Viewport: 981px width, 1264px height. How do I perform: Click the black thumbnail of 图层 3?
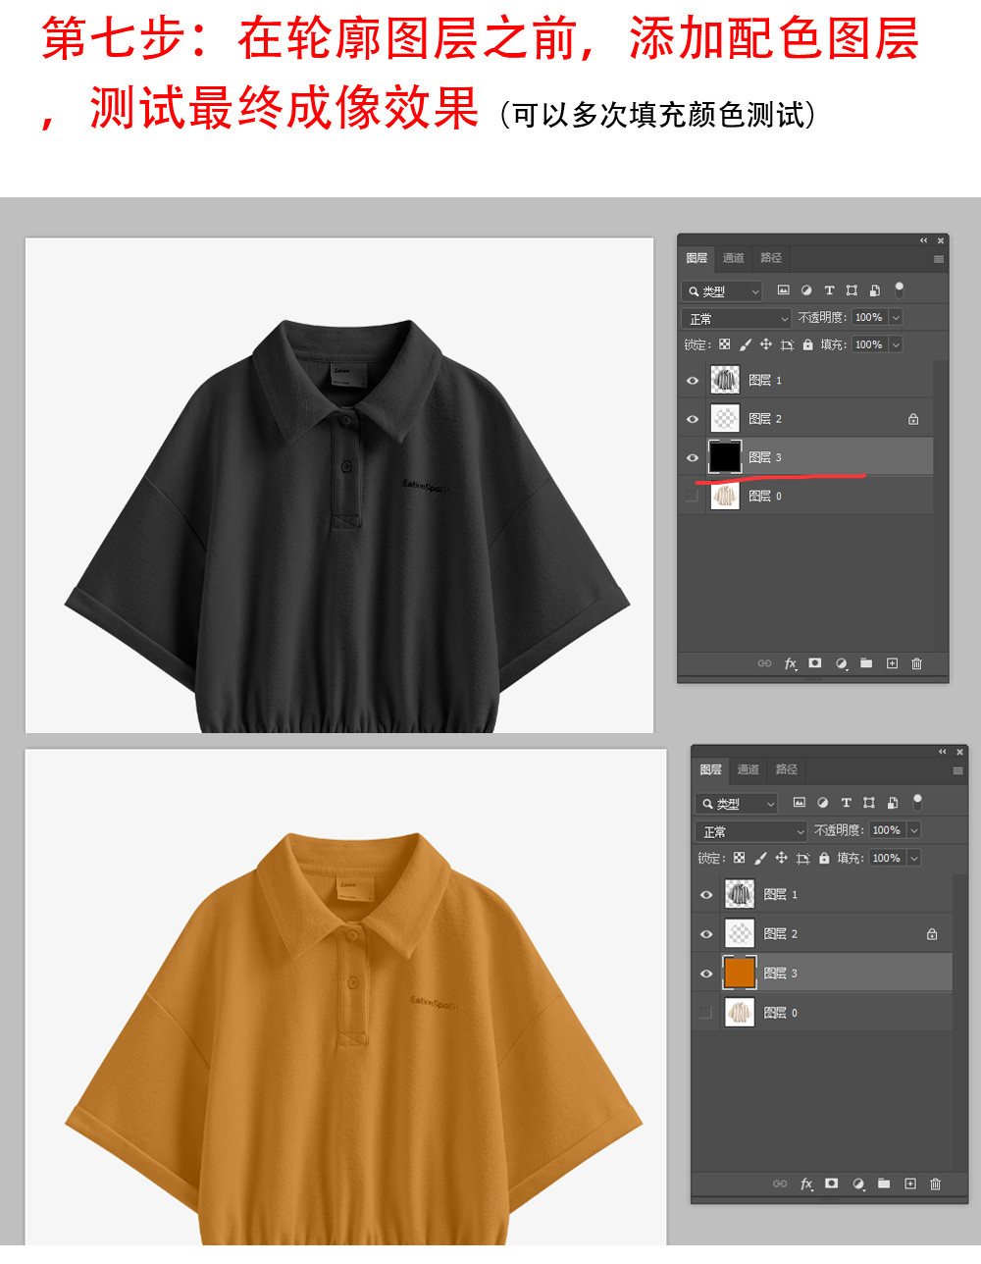click(x=725, y=457)
